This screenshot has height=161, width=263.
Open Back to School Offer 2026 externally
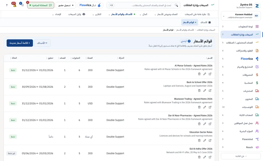pos(210,91)
